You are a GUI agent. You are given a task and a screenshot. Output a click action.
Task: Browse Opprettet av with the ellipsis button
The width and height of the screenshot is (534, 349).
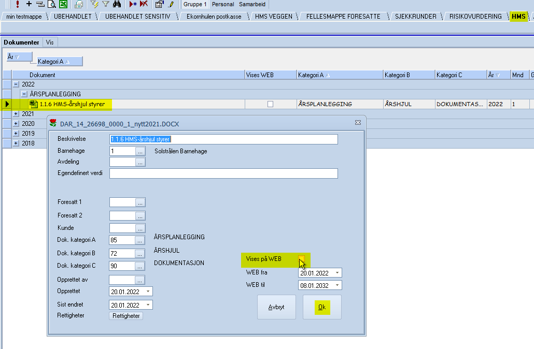coord(139,280)
